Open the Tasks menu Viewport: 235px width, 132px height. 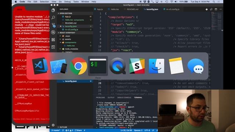(x=76, y=1)
